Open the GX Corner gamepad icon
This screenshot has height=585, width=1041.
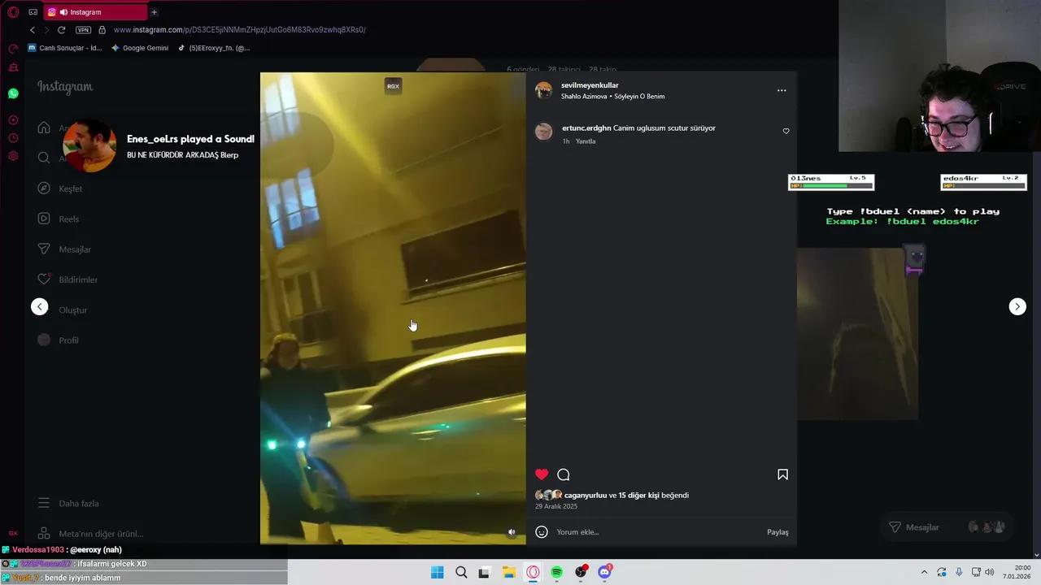pyautogui.click(x=33, y=12)
